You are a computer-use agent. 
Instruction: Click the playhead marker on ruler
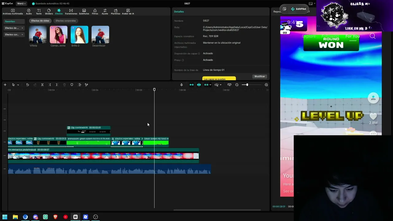[x=154, y=90]
